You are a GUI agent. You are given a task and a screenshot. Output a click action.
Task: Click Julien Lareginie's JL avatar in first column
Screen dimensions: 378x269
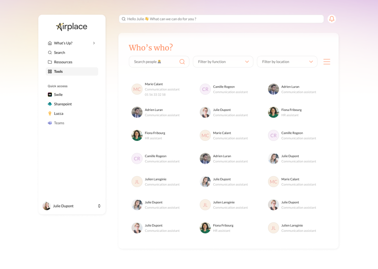pyautogui.click(x=137, y=182)
